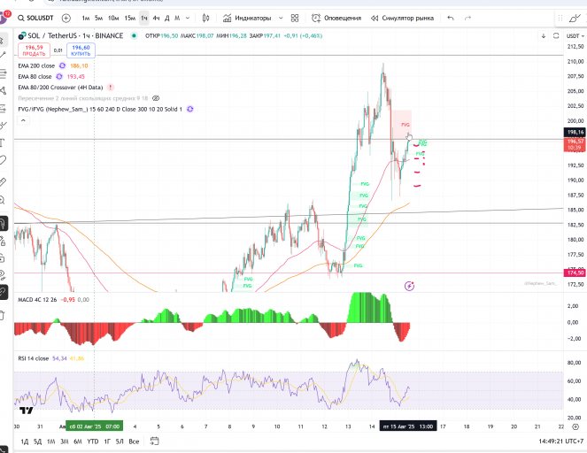The image size is (587, 453).
Task: Set the date range to 6М
Action: pyautogui.click(x=78, y=441)
